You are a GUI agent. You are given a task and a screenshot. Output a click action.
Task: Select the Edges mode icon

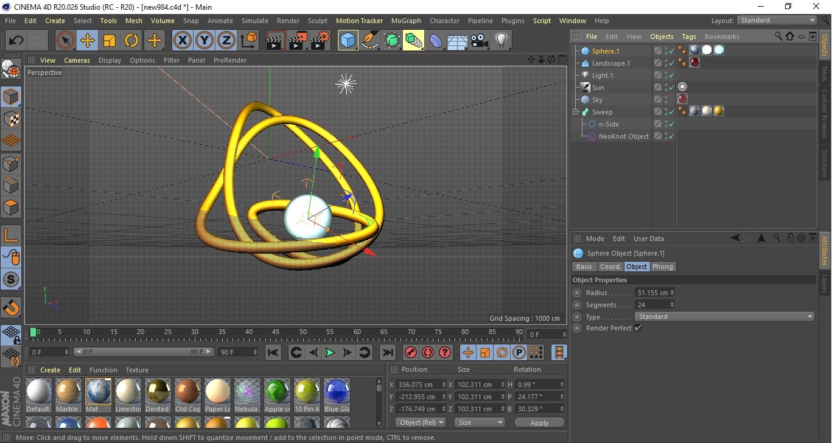[x=11, y=186]
